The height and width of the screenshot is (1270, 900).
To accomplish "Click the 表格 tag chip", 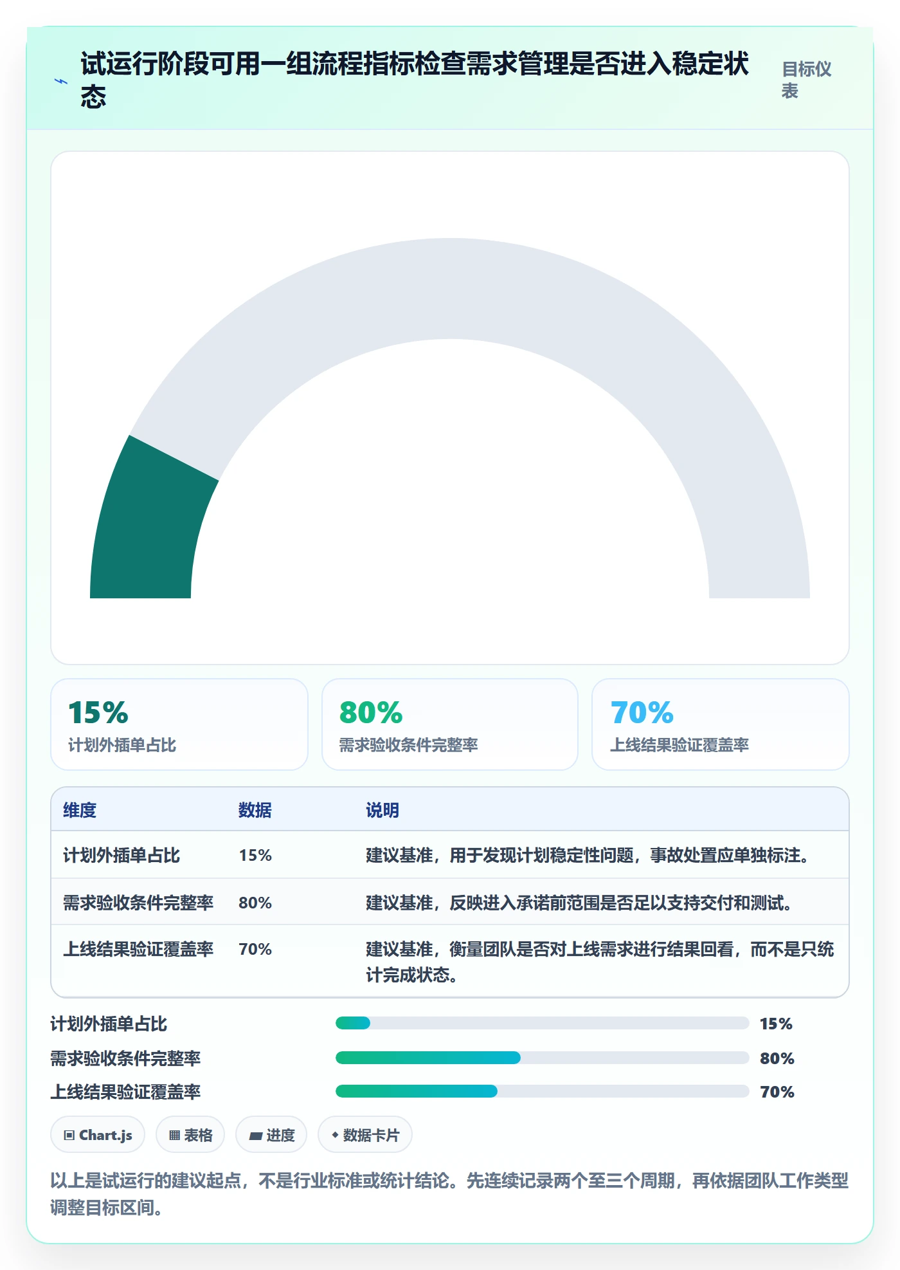I will [x=190, y=1135].
